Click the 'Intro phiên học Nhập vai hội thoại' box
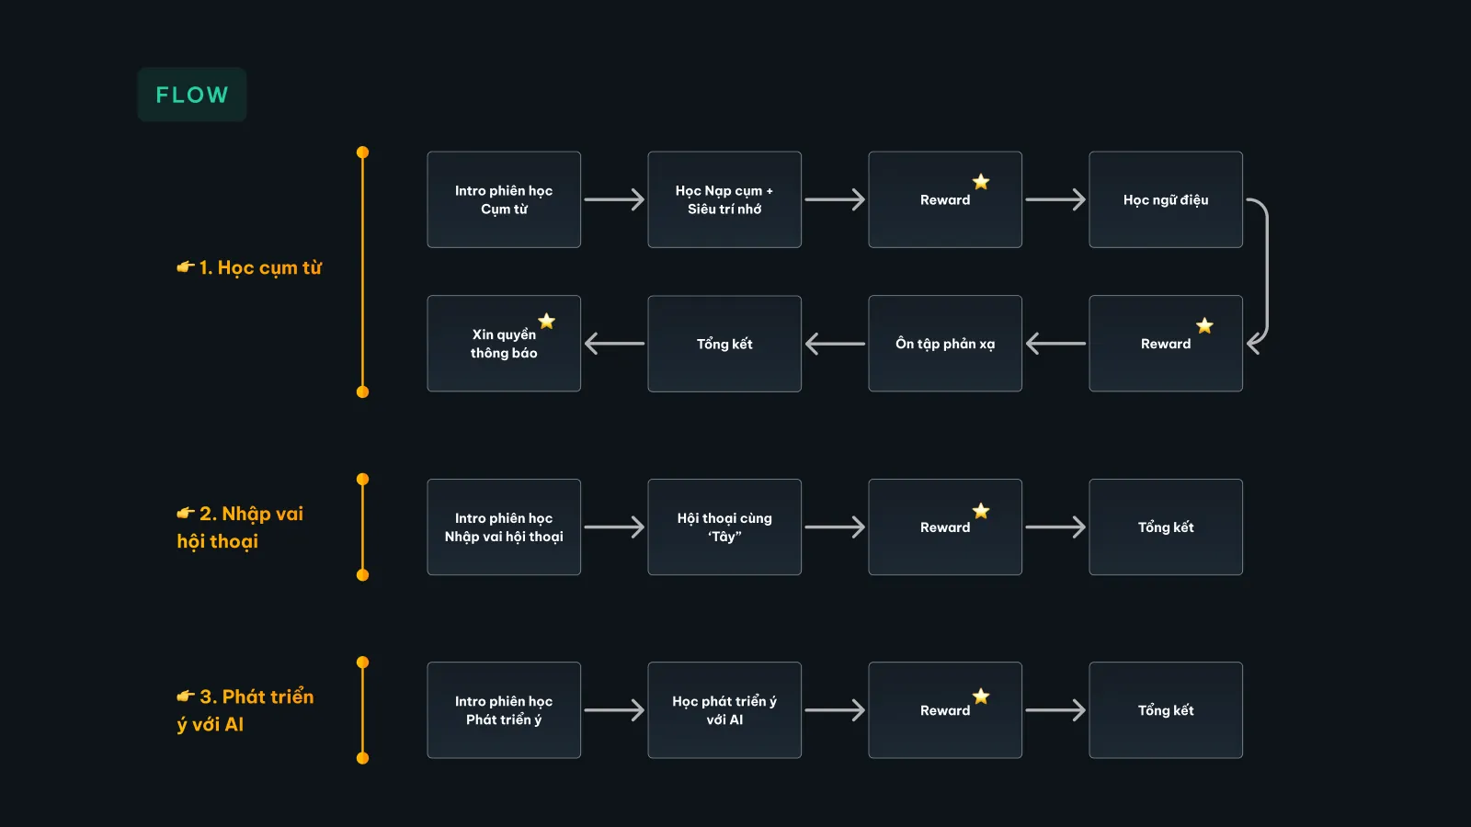Screen dimensions: 1471x827 tap(504, 527)
